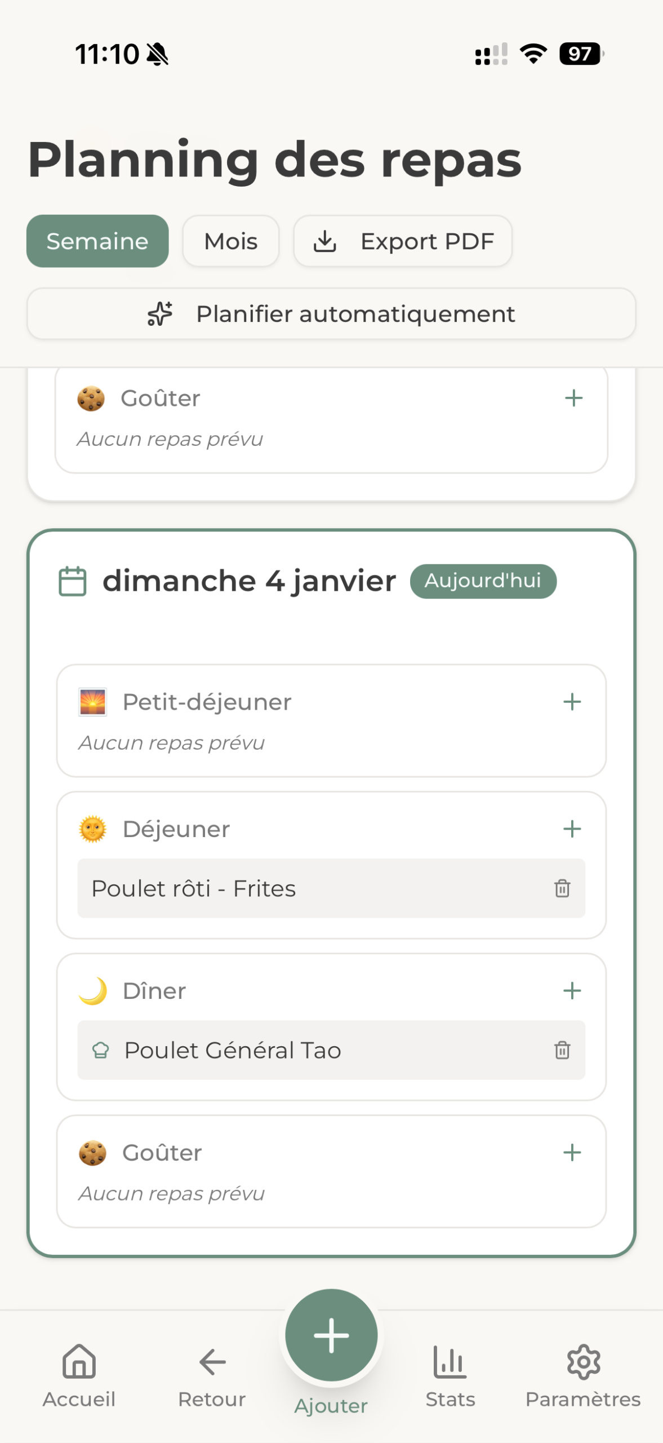Image resolution: width=663 pixels, height=1443 pixels.
Task: Go to the Accueil tab
Action: [79, 1374]
